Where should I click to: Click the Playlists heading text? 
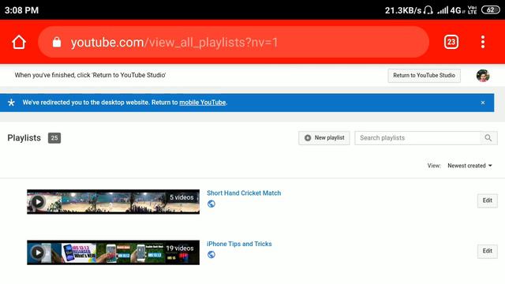click(x=24, y=138)
